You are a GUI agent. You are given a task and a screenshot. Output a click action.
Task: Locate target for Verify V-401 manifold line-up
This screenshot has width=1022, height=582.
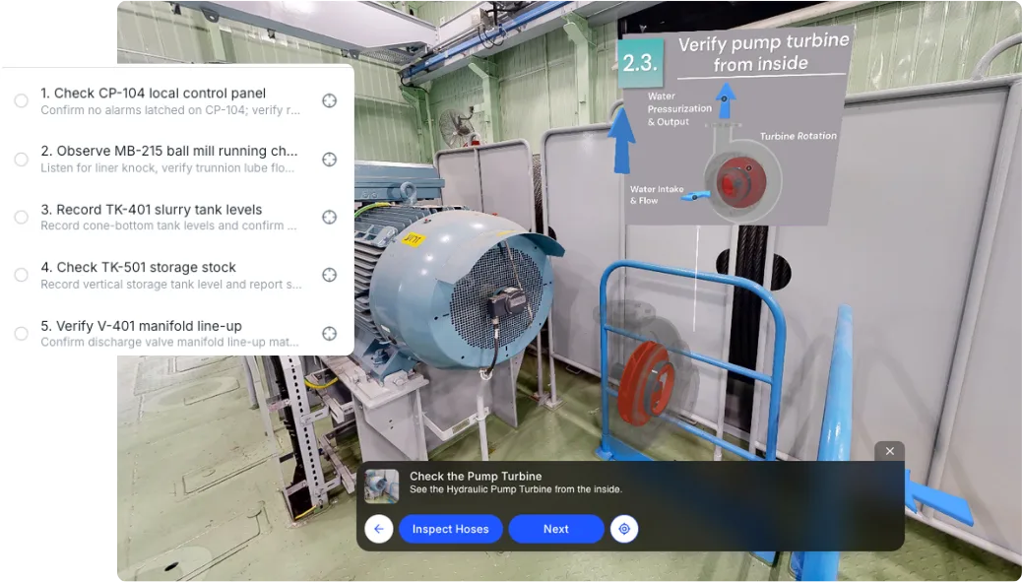click(329, 334)
